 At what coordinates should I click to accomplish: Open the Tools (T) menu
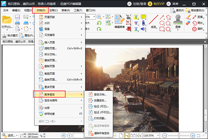point(78,10)
